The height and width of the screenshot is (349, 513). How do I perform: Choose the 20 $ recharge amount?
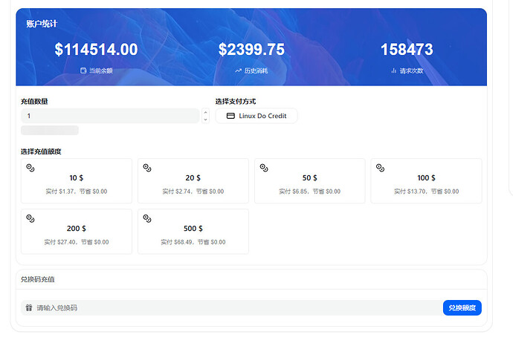pos(193,180)
